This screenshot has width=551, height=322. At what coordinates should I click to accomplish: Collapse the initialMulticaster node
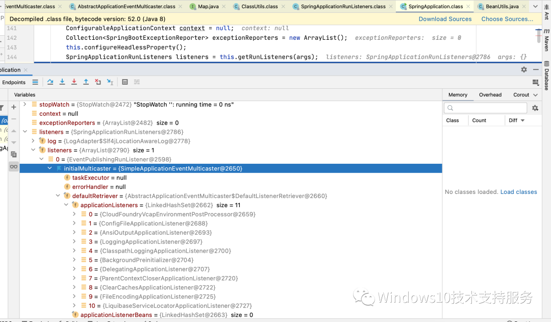point(49,168)
